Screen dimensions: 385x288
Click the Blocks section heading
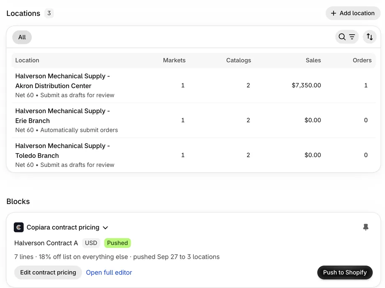point(18,201)
